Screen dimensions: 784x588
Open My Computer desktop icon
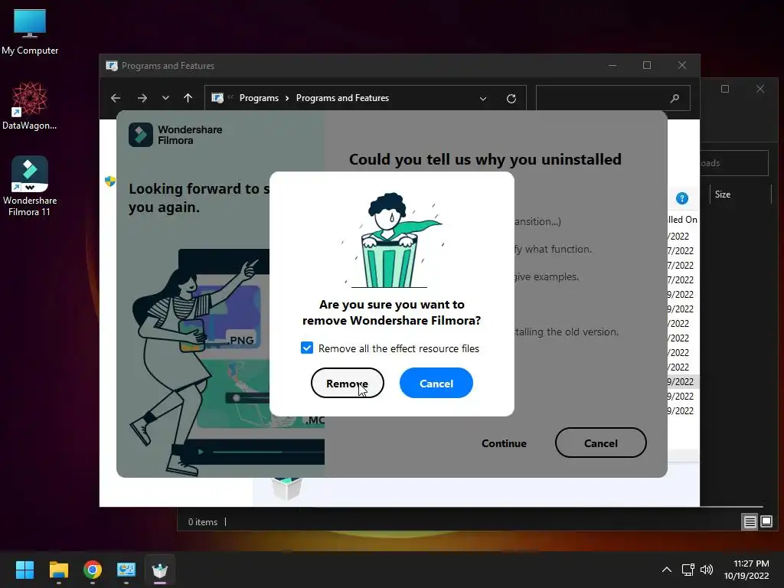30,32
